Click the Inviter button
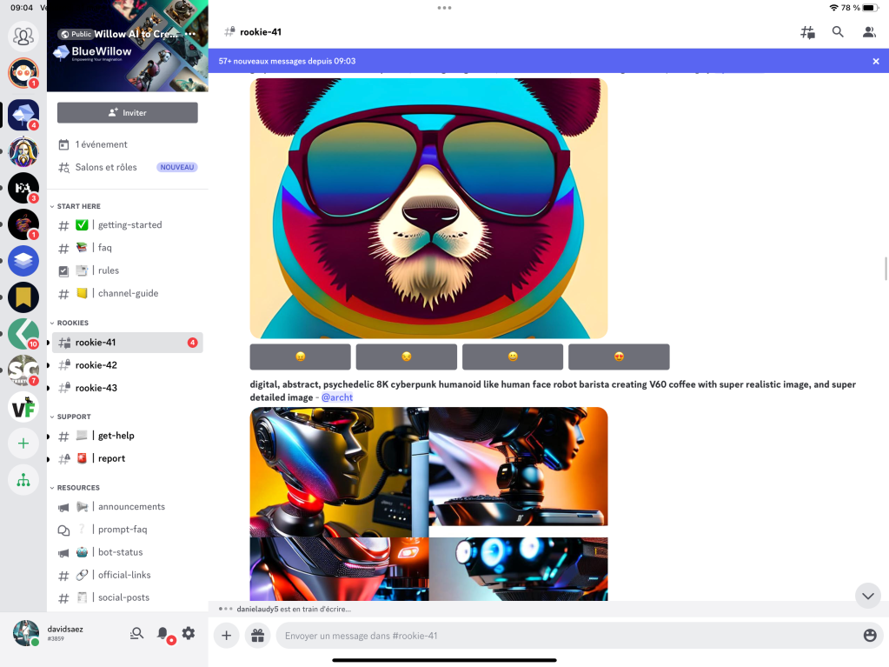Viewport: 889px width, 667px height. pos(127,113)
